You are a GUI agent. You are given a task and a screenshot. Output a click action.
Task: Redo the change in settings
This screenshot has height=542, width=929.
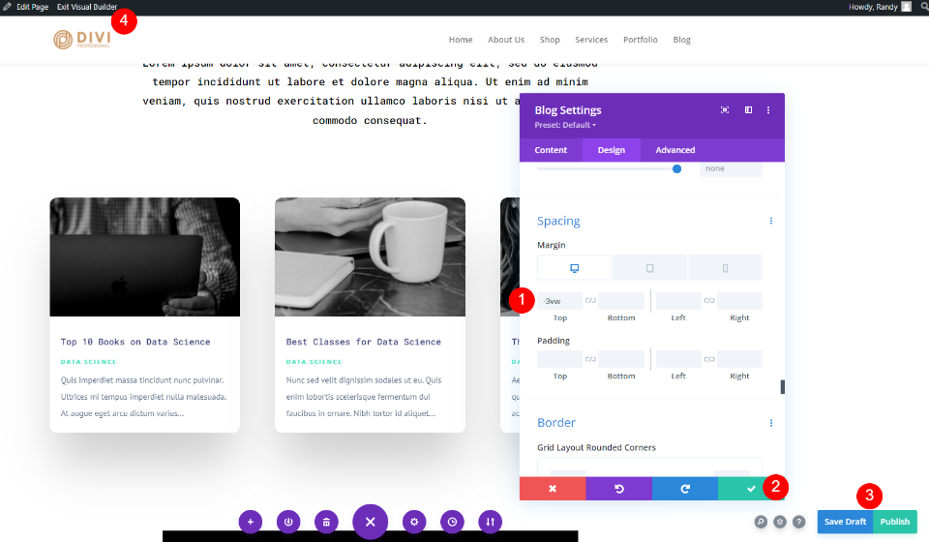pyautogui.click(x=685, y=489)
